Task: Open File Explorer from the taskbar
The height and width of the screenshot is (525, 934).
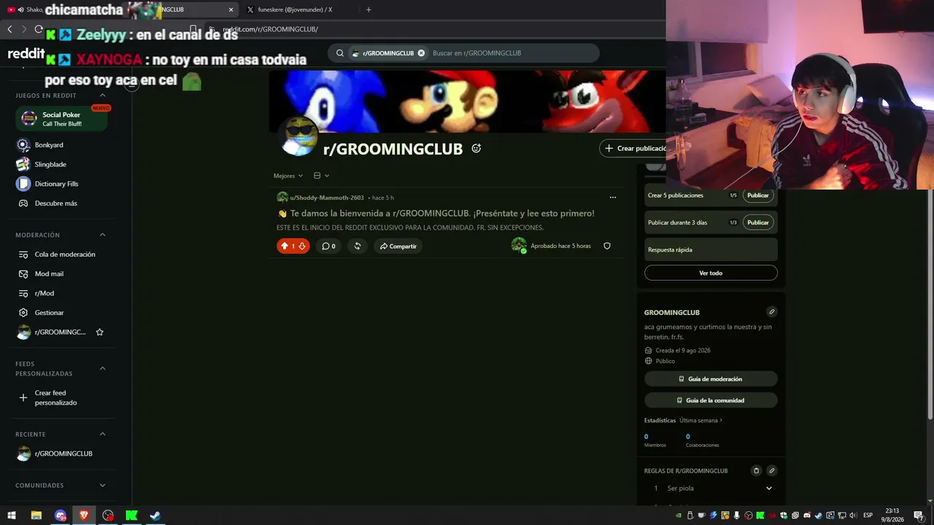Action: [x=36, y=516]
